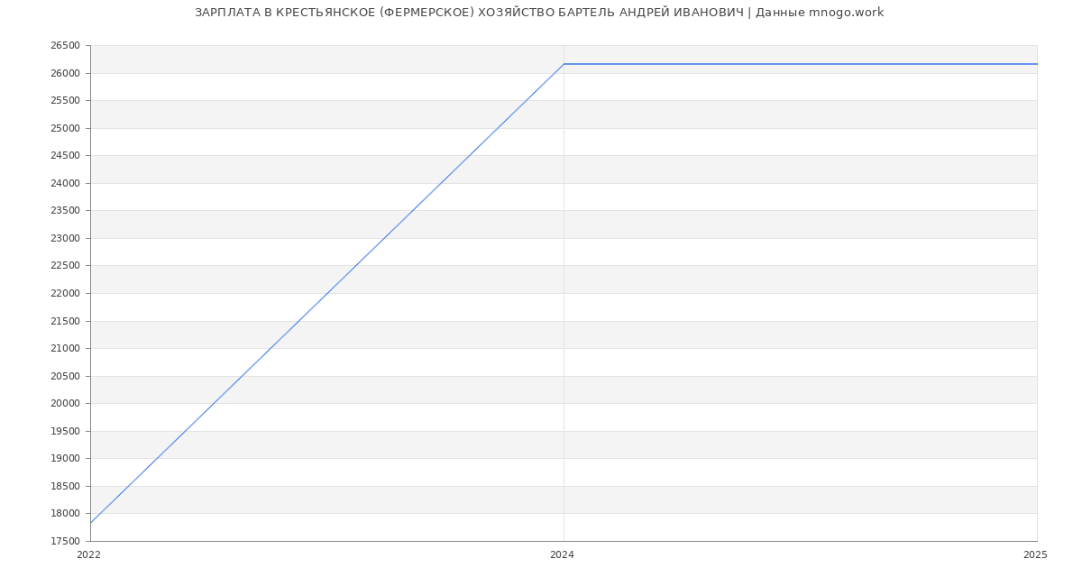Click the 24000 y-axis label
The image size is (1082, 586).
[65, 183]
